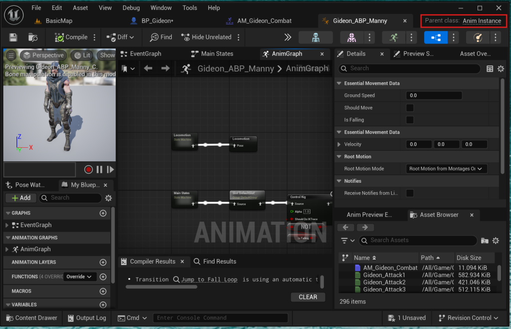The width and height of the screenshot is (511, 329).
Task: Open the Anim Instance parent class link
Action: pos(482,21)
